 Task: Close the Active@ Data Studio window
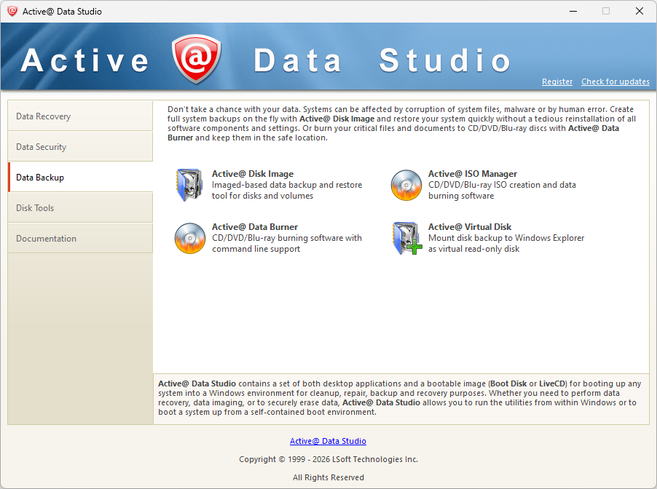click(x=640, y=12)
